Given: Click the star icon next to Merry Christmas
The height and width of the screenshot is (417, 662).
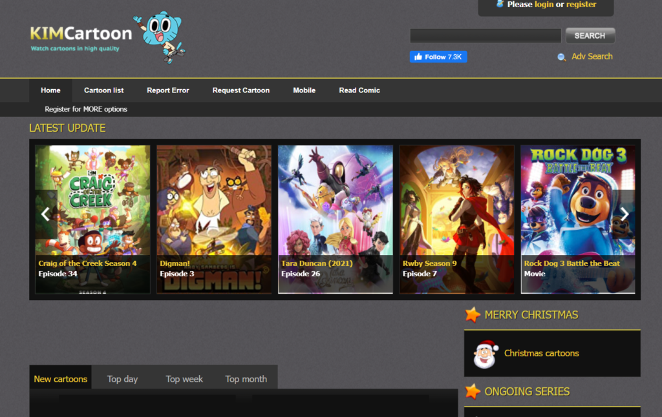Looking at the screenshot, I should 473,315.
